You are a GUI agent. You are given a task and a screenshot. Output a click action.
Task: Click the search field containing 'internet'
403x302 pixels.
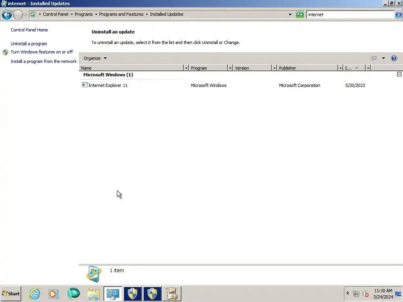pyautogui.click(x=350, y=15)
